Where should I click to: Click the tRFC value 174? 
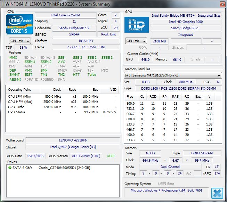click(x=217, y=173)
